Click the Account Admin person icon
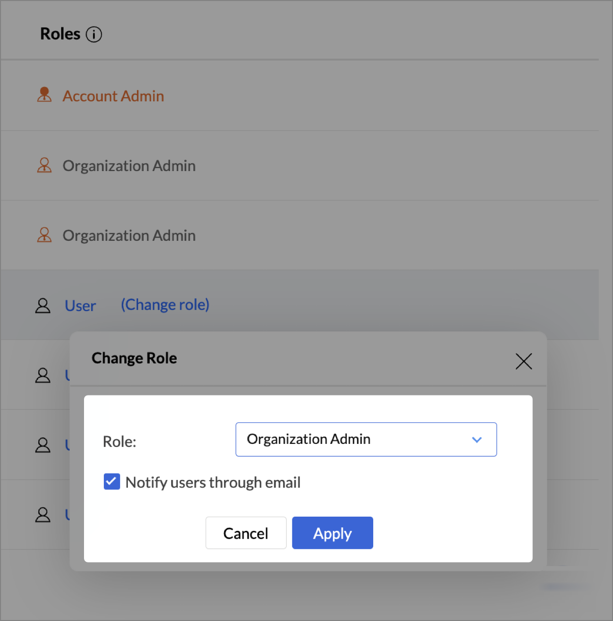The height and width of the screenshot is (621, 613). coord(44,95)
